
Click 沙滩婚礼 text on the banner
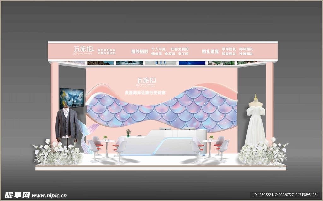click(x=246, y=54)
